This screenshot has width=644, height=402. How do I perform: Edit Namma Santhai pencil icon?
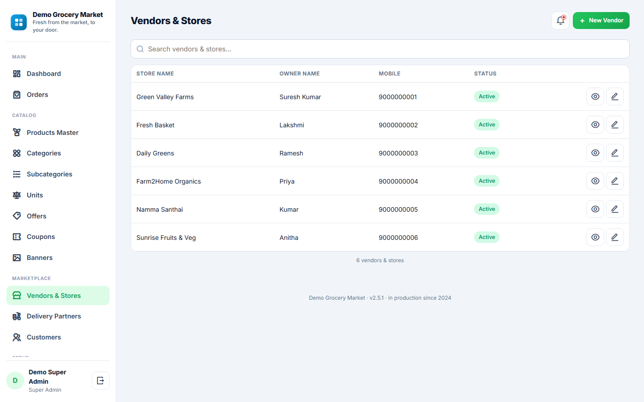(615, 209)
